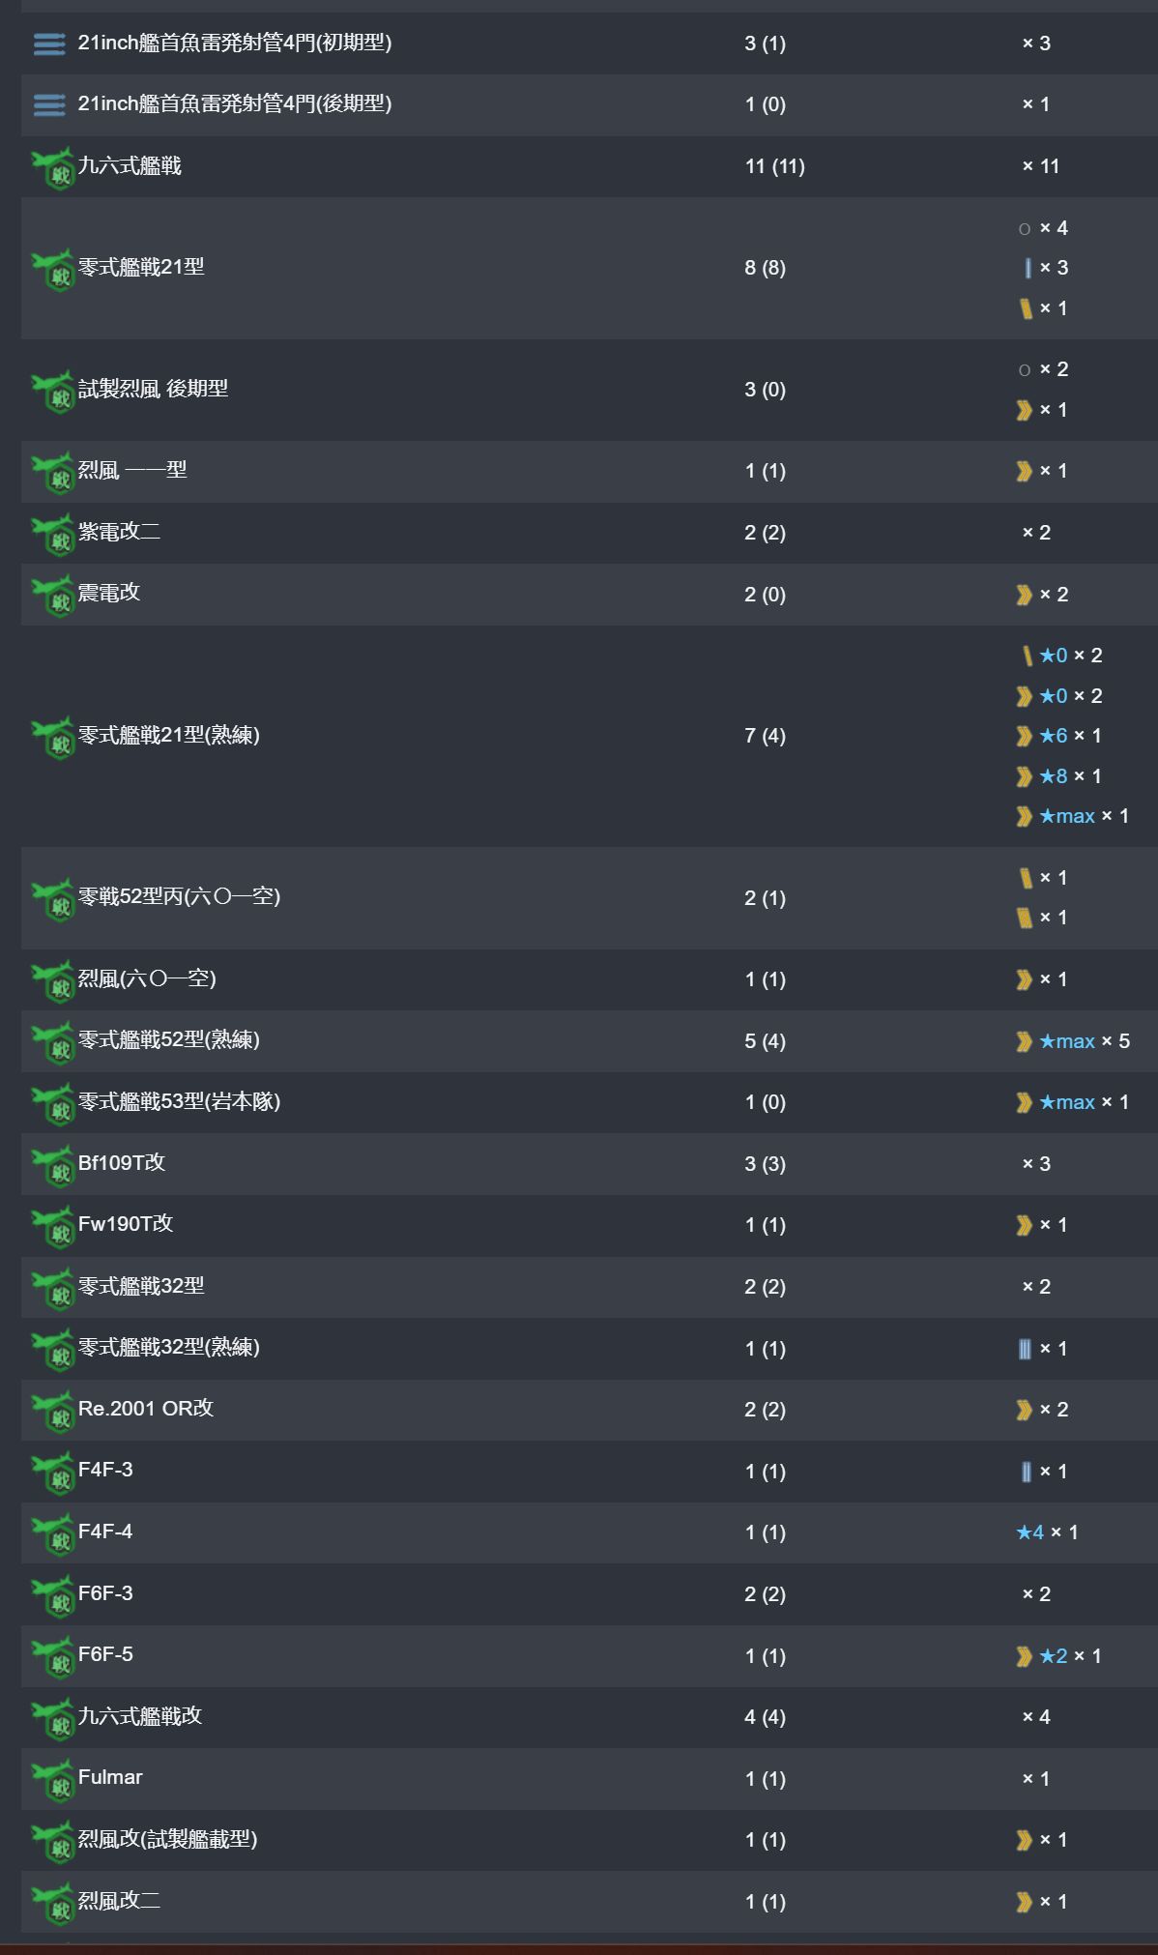Click blue proficiency bars in 零式艦戦32型(熟練) row
The image size is (1158, 1955).
pyautogui.click(x=1025, y=1349)
